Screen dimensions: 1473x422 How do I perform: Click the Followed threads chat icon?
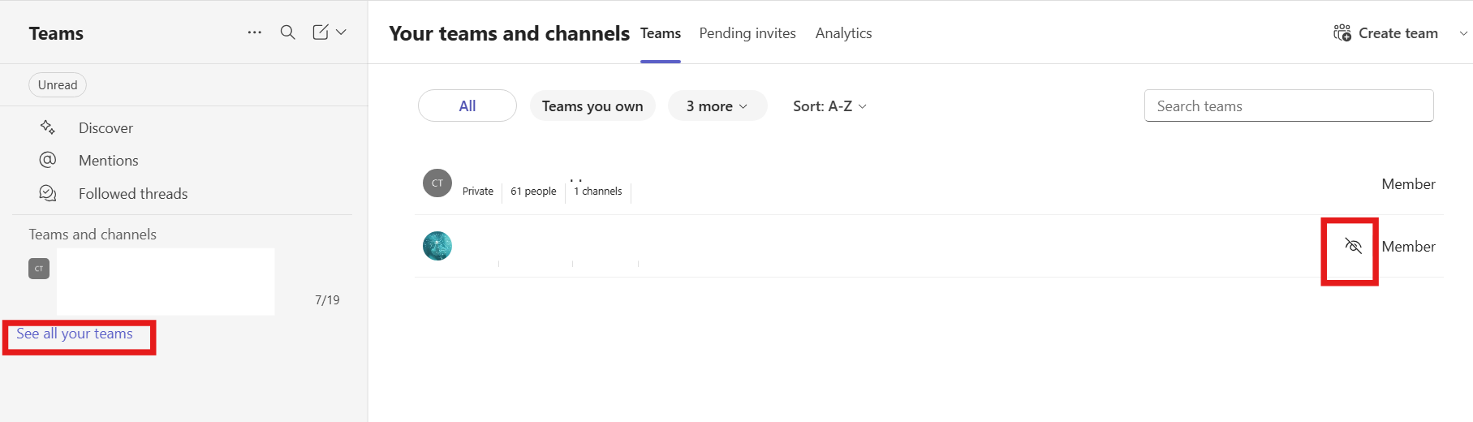tap(48, 193)
